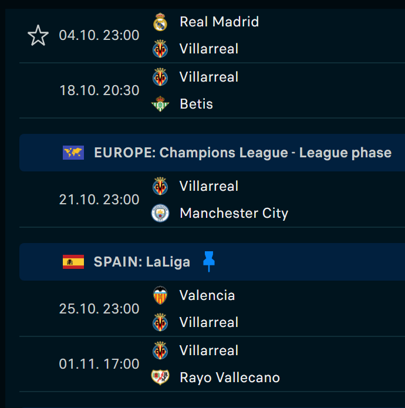405x408 pixels.
Task: Click the Betis team name
Action: [196, 104]
